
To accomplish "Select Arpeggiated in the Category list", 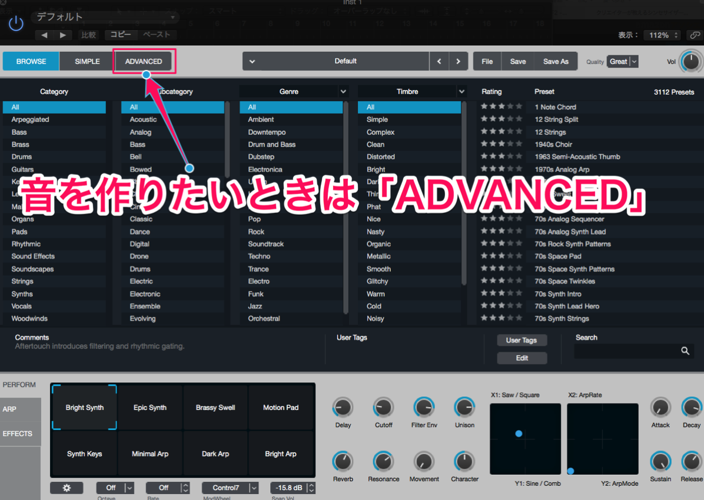I will click(x=54, y=119).
